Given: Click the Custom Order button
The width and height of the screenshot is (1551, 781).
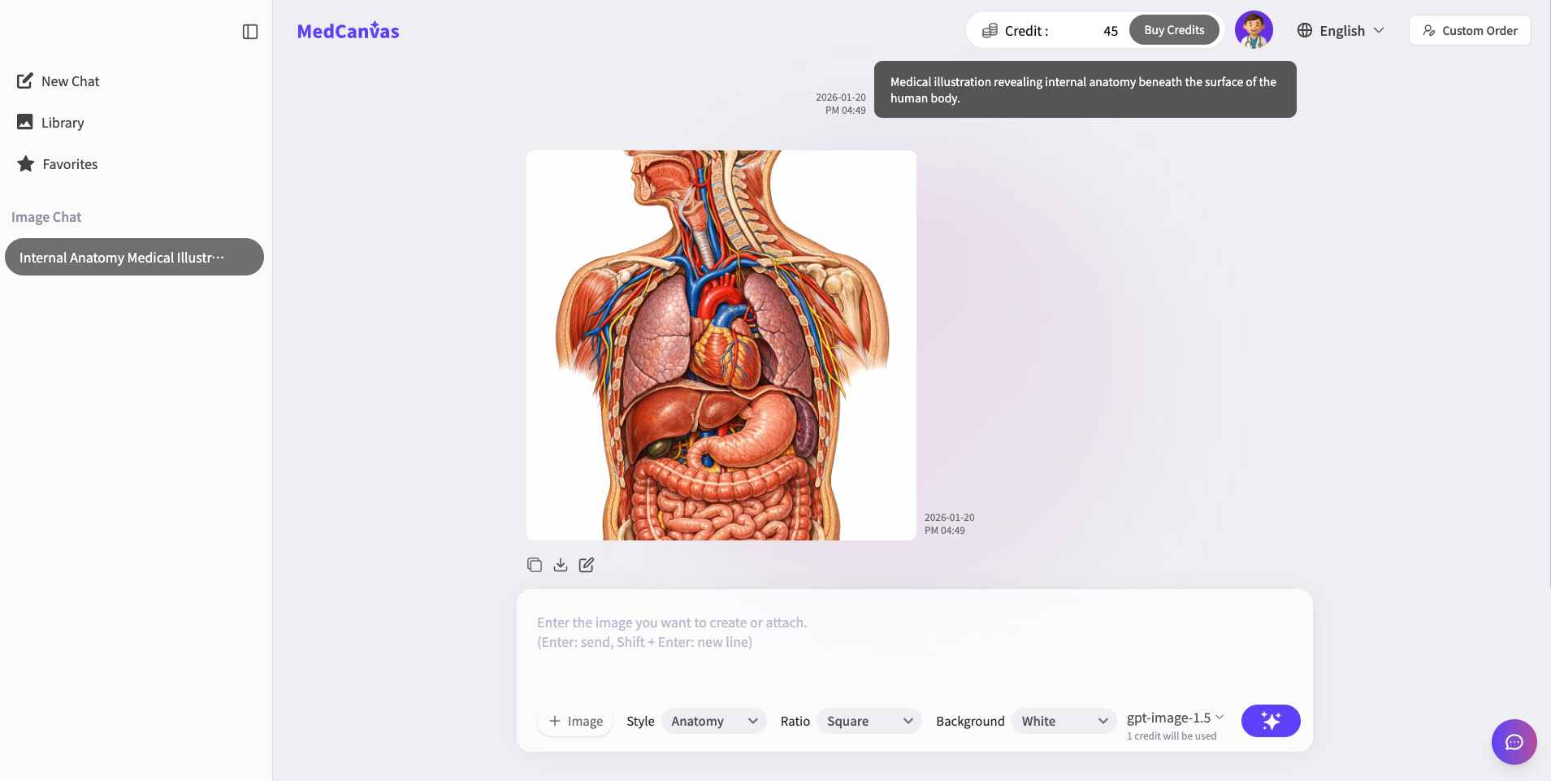Looking at the screenshot, I should 1469,30.
